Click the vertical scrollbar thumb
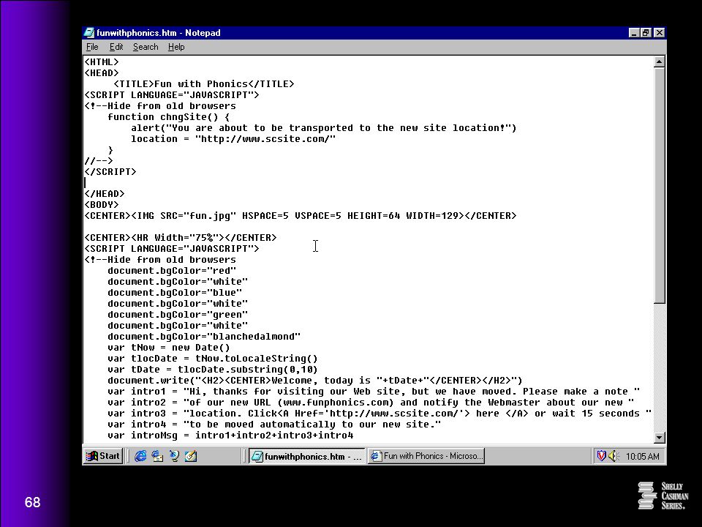 tap(659, 185)
